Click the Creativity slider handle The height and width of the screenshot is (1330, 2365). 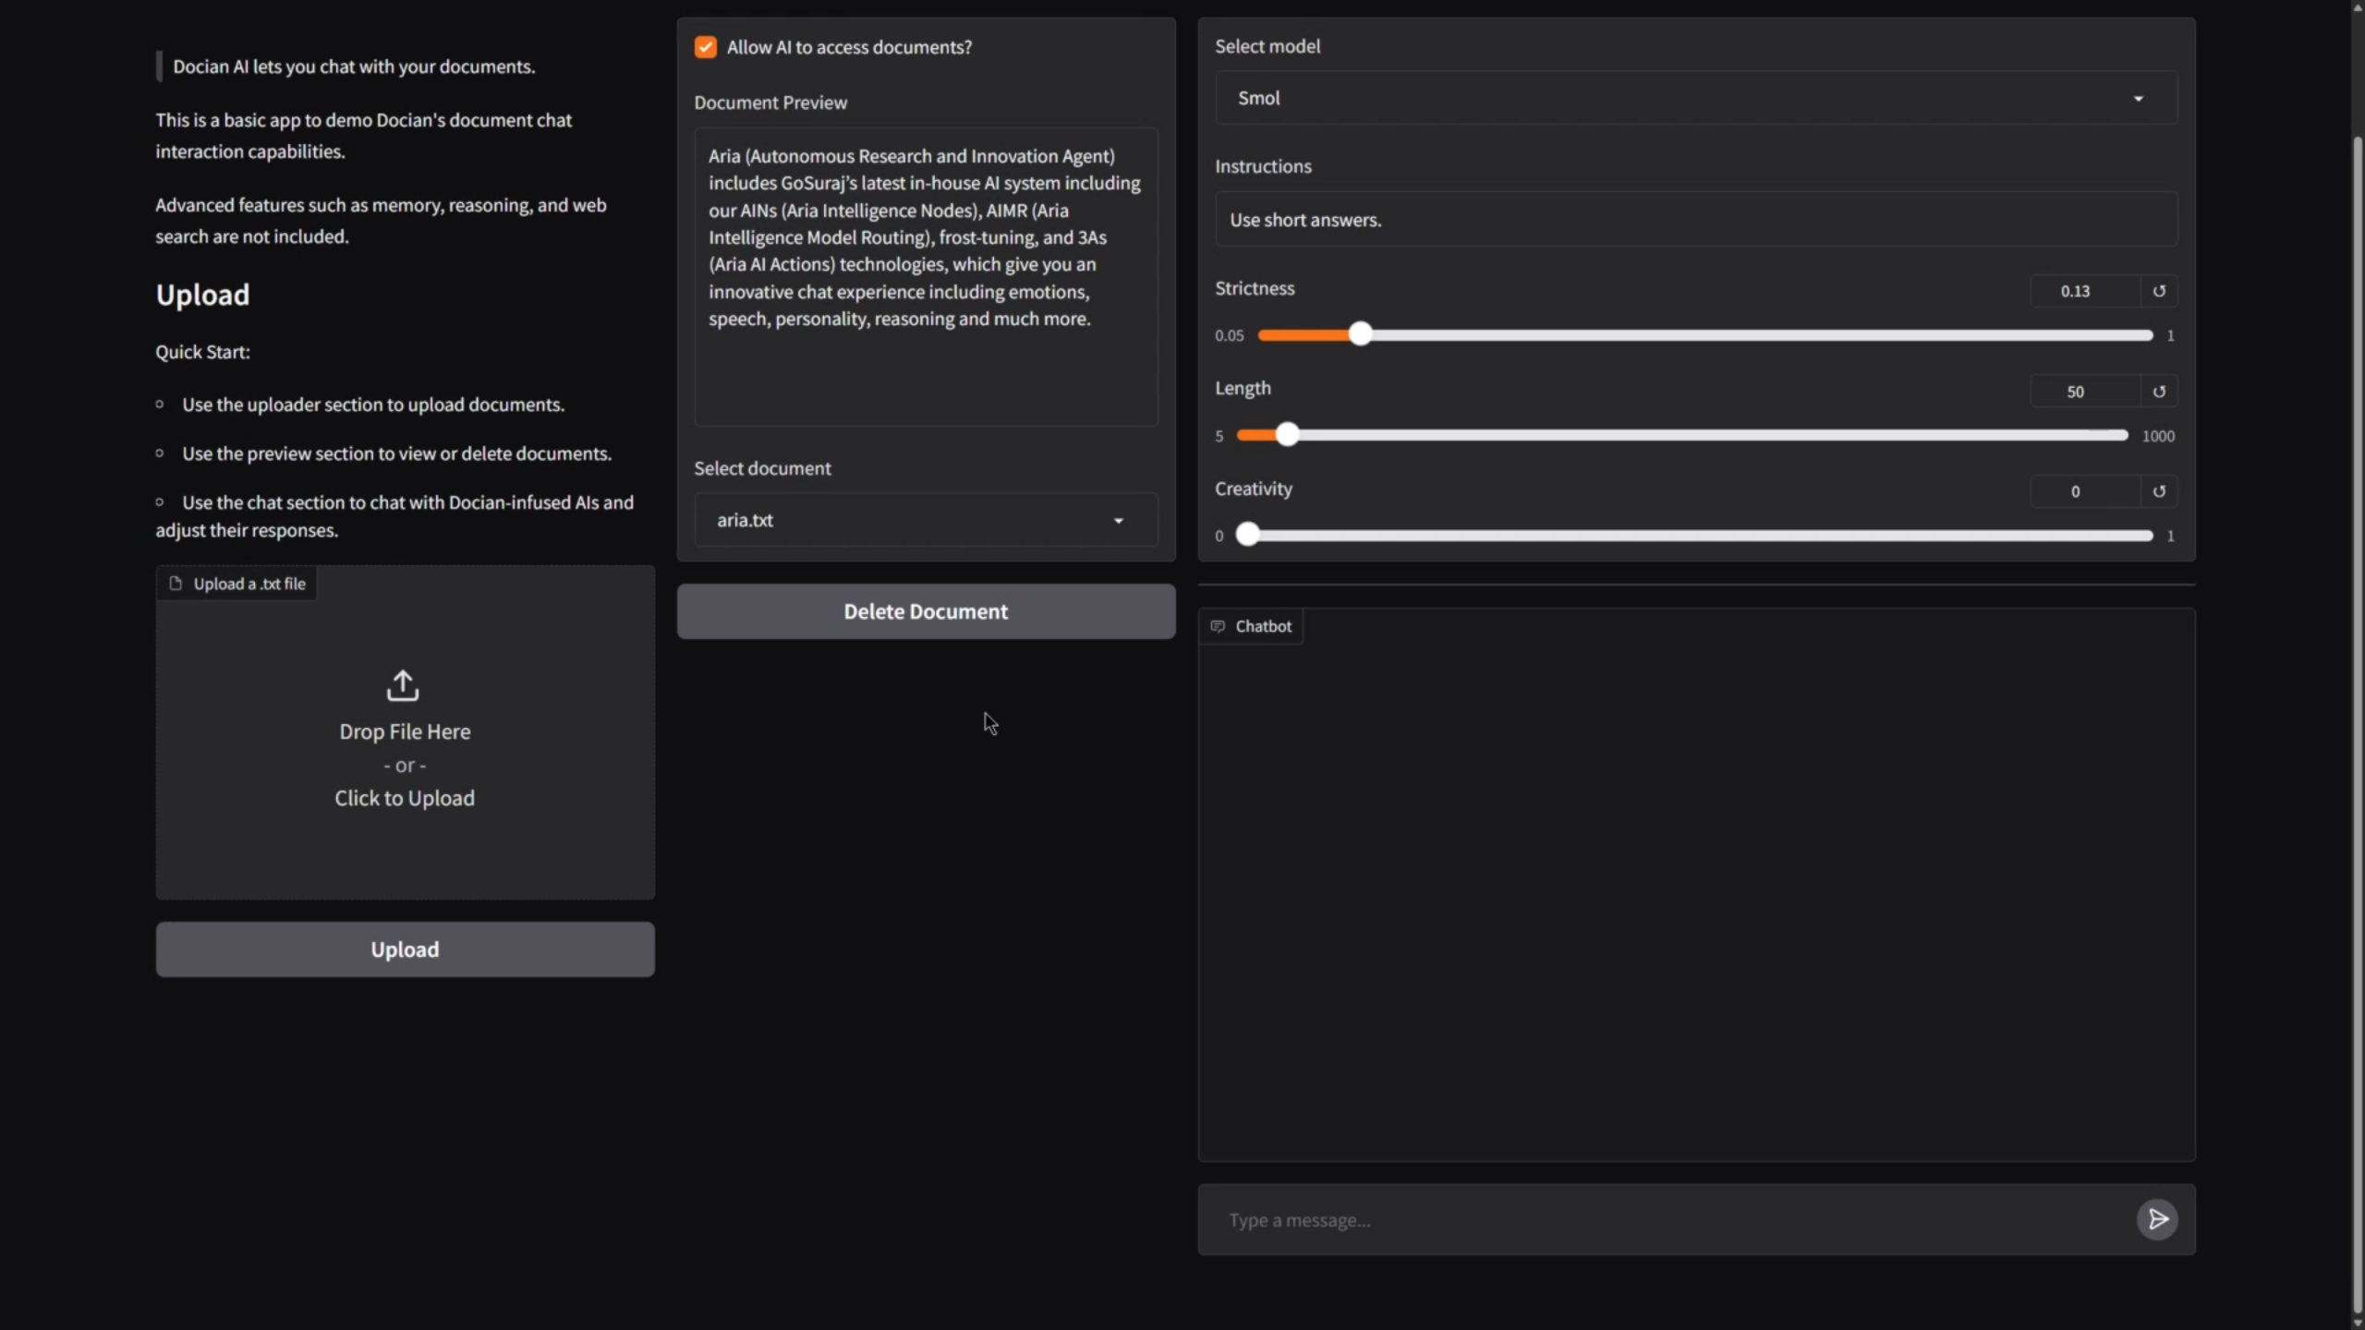coord(1247,535)
